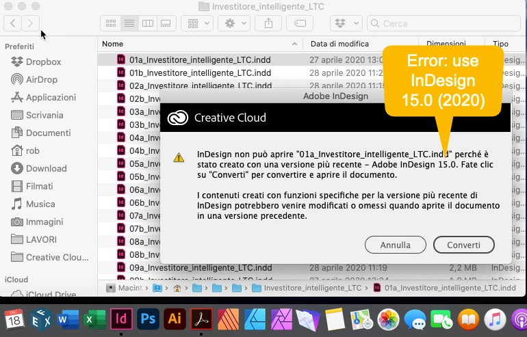Click the Converti button

[464, 245]
